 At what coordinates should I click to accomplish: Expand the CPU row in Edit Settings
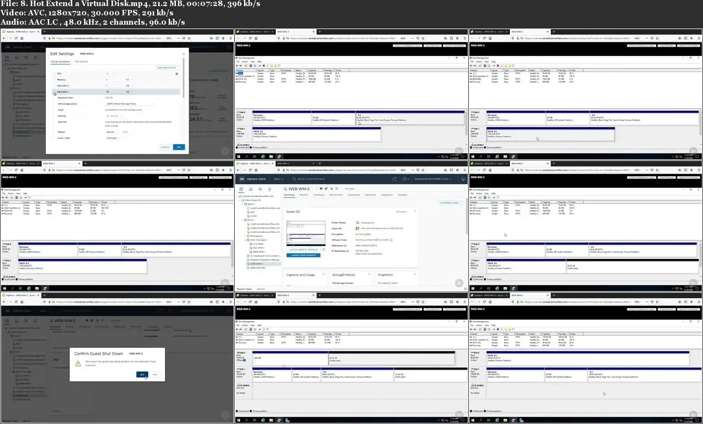[54, 74]
